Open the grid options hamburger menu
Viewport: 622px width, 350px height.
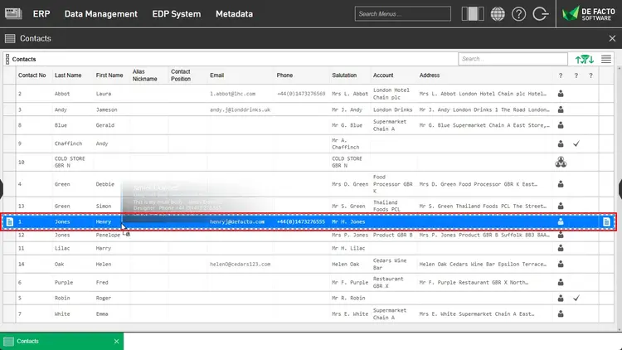(x=607, y=59)
